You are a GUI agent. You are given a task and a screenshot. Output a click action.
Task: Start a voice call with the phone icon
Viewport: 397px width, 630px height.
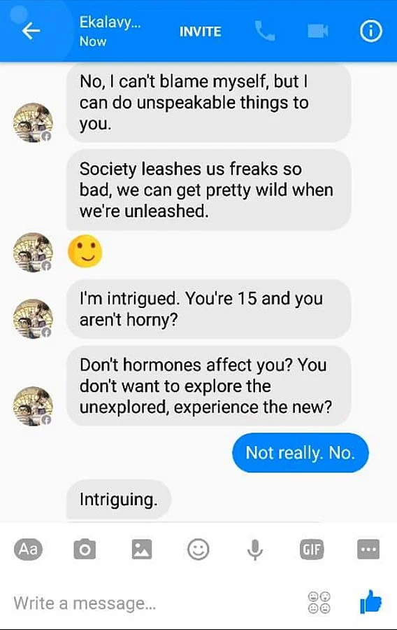265,31
